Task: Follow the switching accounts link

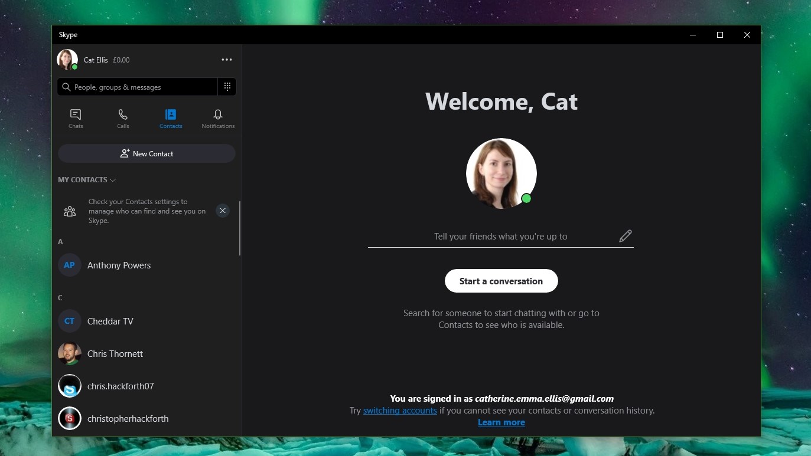Action: click(x=400, y=411)
